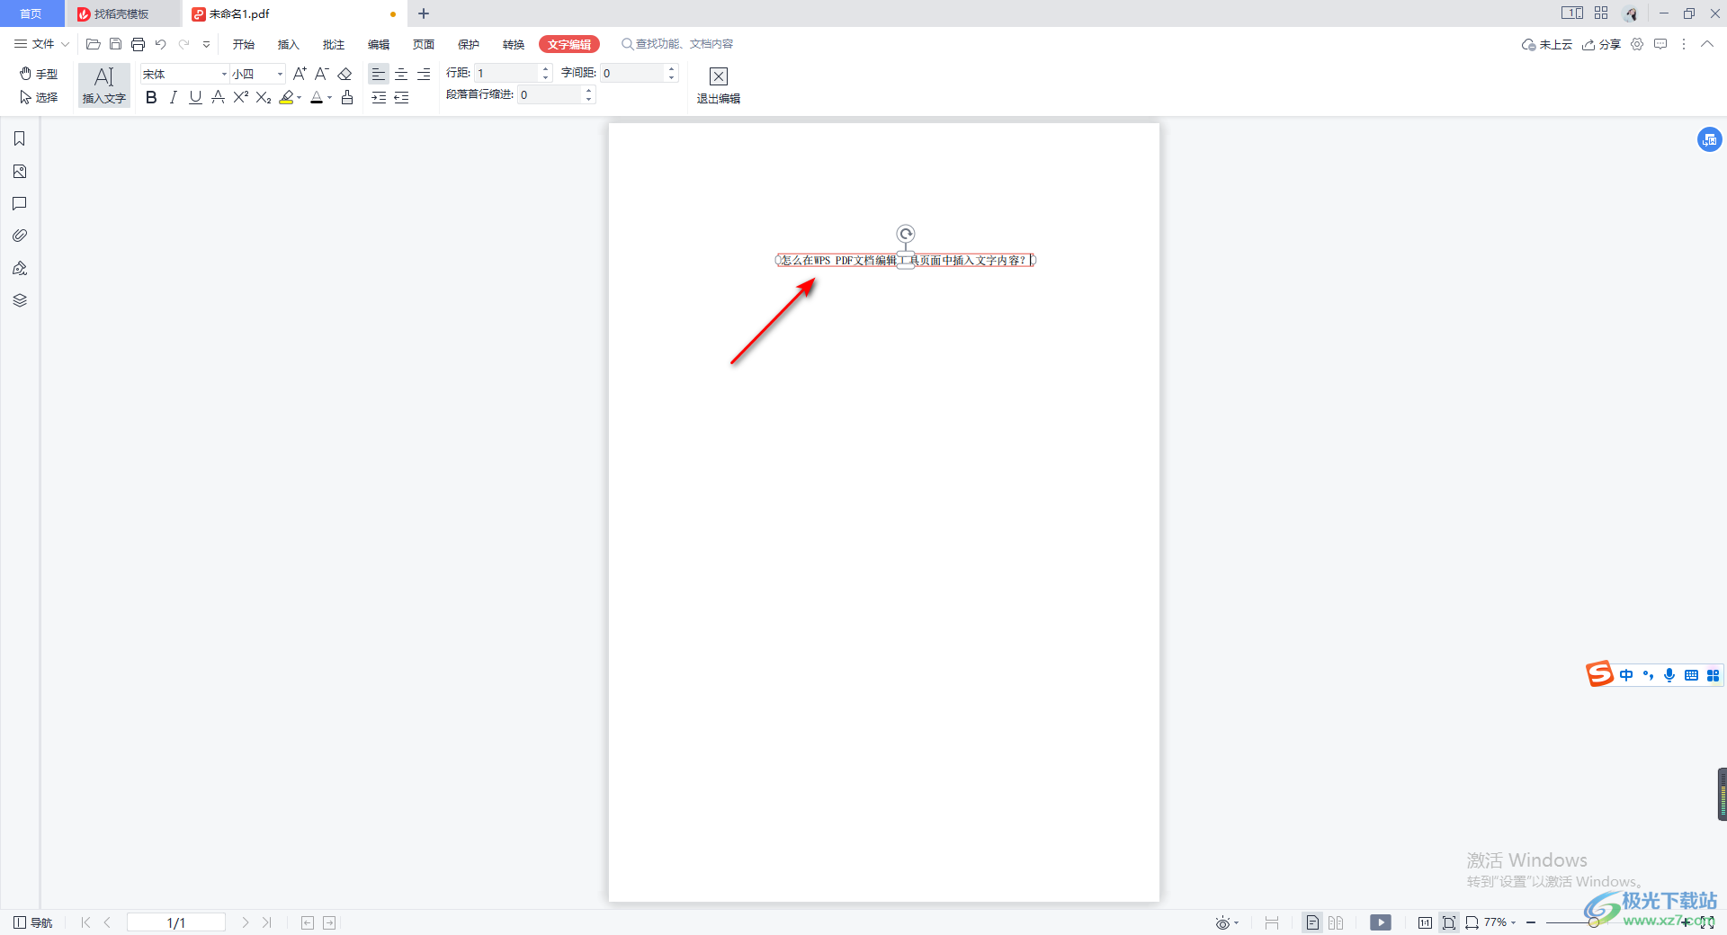Align text to the left
Image resolution: width=1727 pixels, height=935 pixels.
tap(379, 74)
